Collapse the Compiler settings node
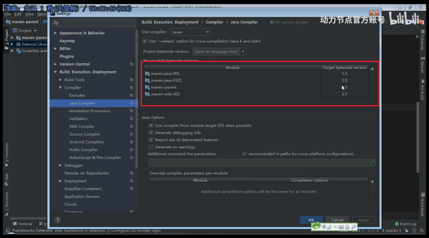 (x=60, y=88)
